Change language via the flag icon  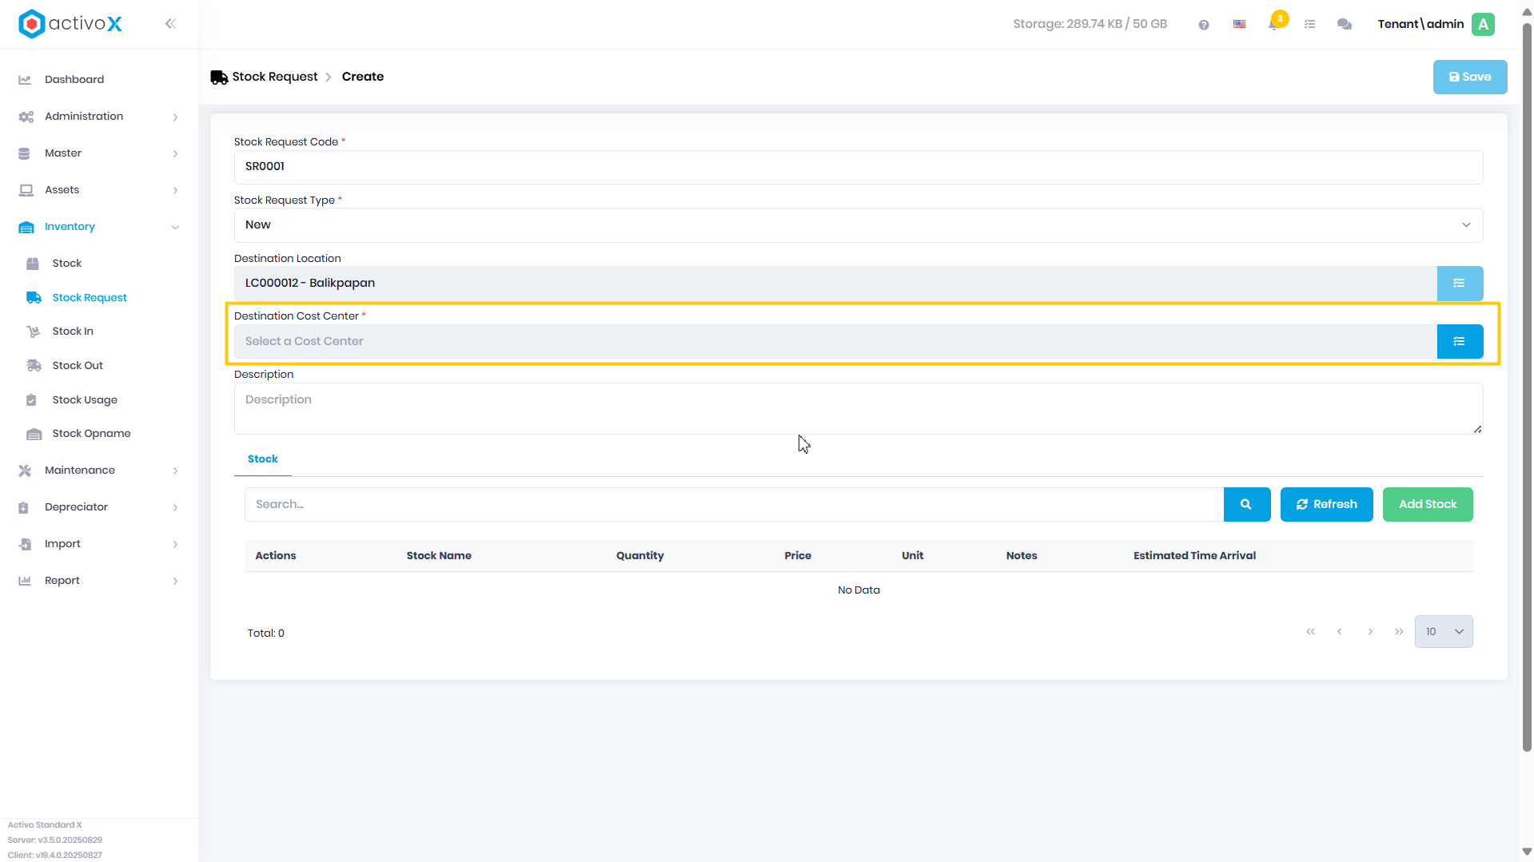[x=1239, y=24]
